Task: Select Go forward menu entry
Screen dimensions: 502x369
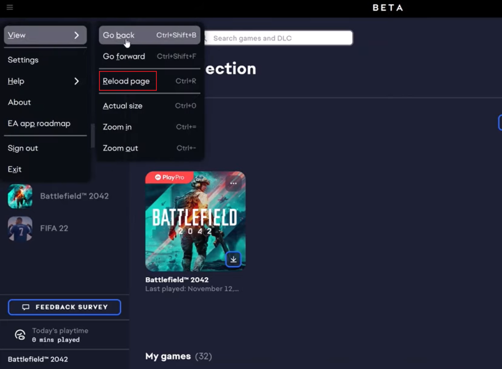Action: [x=150, y=56]
